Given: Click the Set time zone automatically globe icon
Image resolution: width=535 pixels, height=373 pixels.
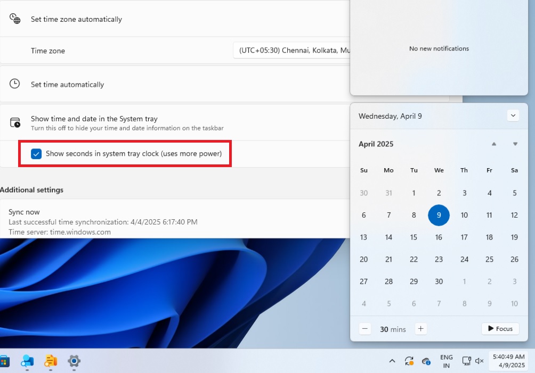Looking at the screenshot, I should tap(15, 19).
